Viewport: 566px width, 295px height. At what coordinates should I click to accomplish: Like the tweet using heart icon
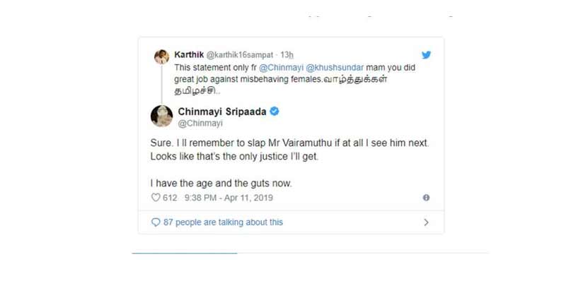[x=156, y=198]
